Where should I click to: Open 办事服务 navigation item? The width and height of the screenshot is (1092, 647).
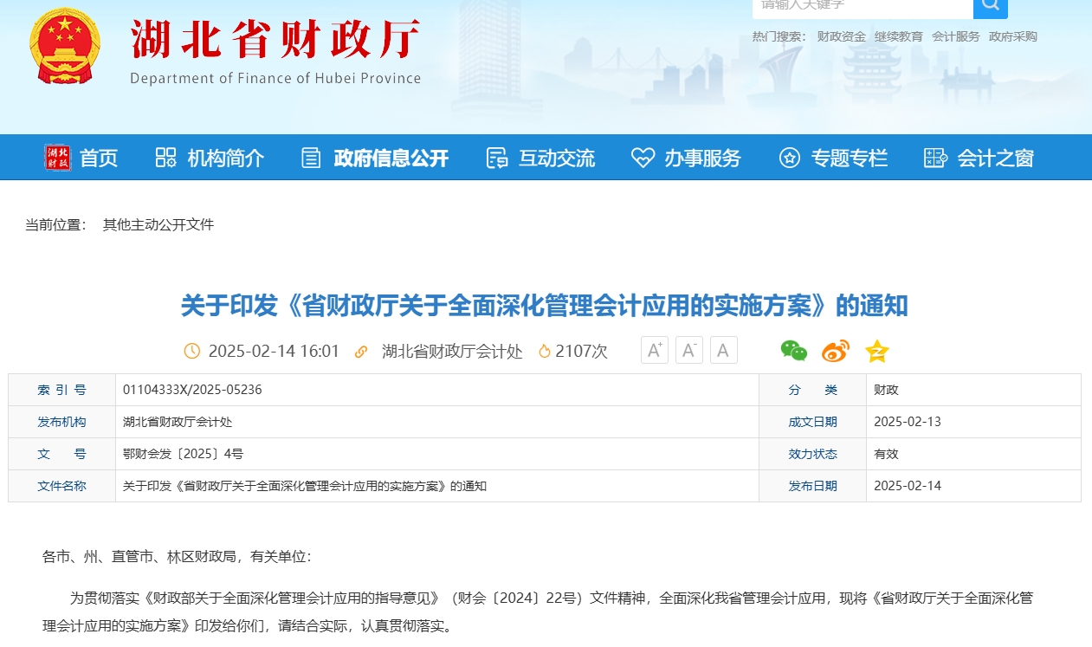pyautogui.click(x=702, y=159)
